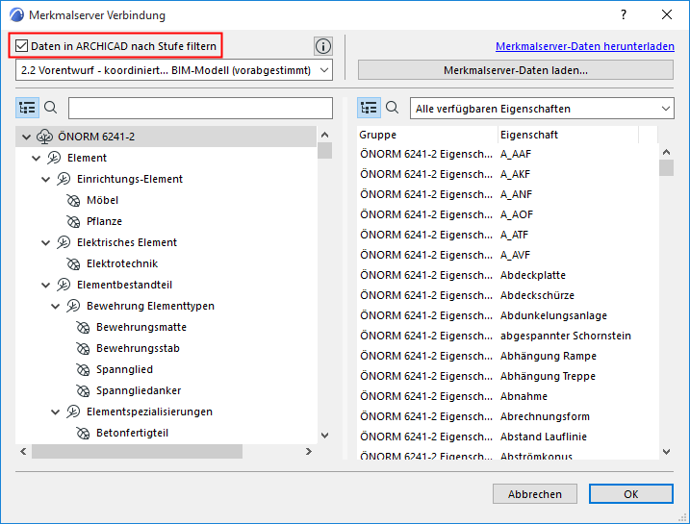Click search magnifier icon in right panel
The width and height of the screenshot is (690, 524).
click(x=392, y=108)
